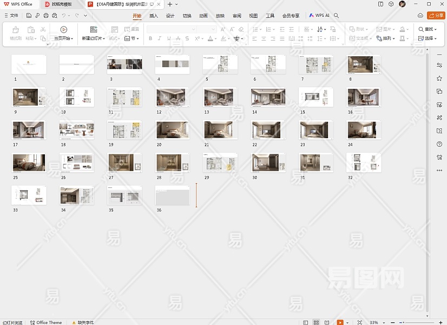The height and width of the screenshot is (325, 447).
Task: Click the new slide icon
Action: click(x=93, y=29)
